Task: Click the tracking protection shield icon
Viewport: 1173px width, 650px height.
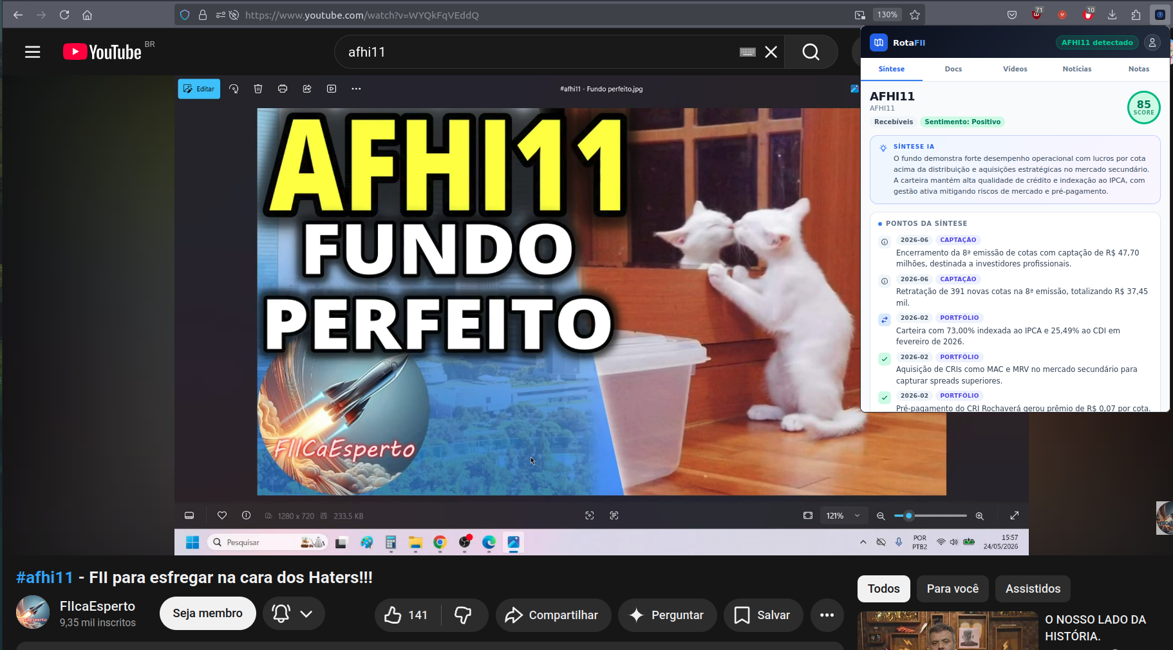Action: pyautogui.click(x=185, y=15)
